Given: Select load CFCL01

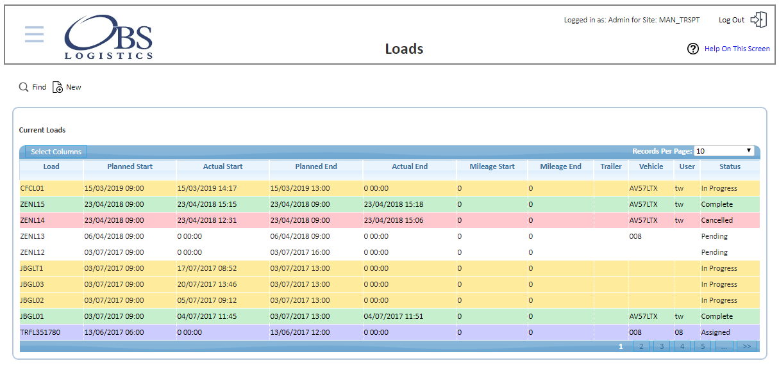Looking at the screenshot, I should (x=33, y=188).
